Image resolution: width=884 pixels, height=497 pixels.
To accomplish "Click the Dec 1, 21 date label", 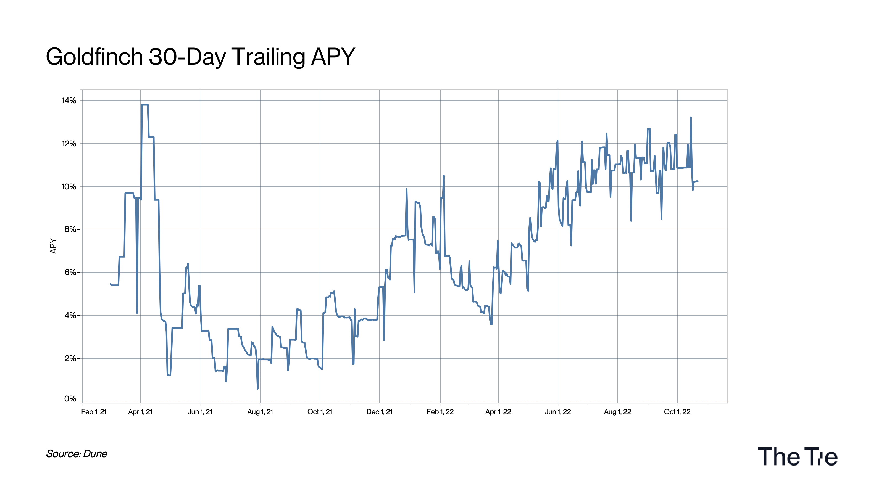I will tap(379, 412).
